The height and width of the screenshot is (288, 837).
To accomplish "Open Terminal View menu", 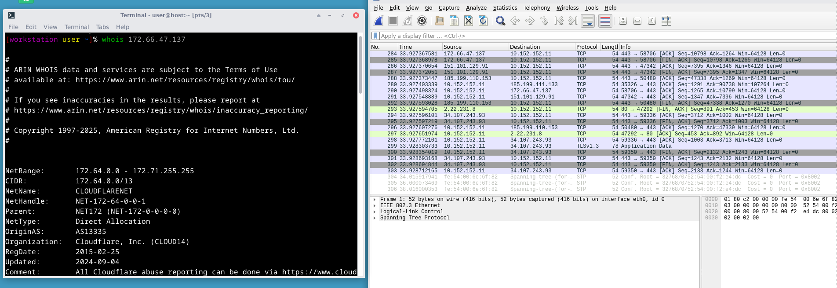I will (50, 27).
